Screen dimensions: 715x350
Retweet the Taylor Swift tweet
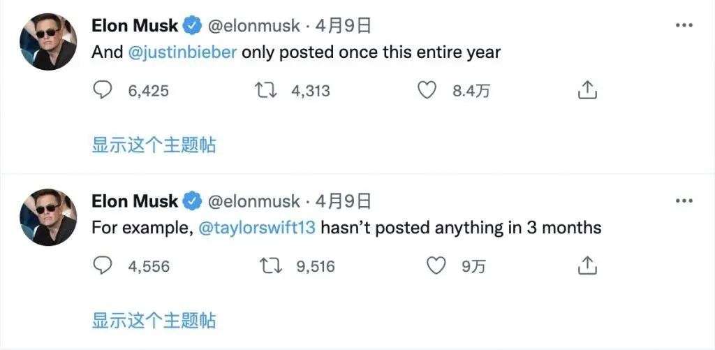pyautogui.click(x=267, y=266)
